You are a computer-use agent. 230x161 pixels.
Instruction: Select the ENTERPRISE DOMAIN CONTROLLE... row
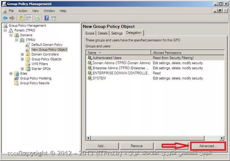click(155, 73)
